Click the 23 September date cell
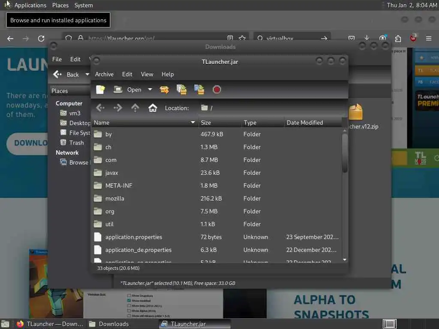Screen dimensions: 439x329 312,237
